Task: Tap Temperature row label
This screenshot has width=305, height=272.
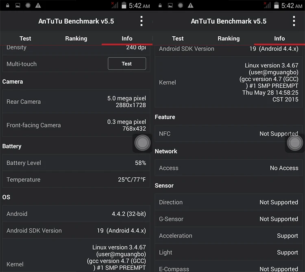Action: coord(24,179)
